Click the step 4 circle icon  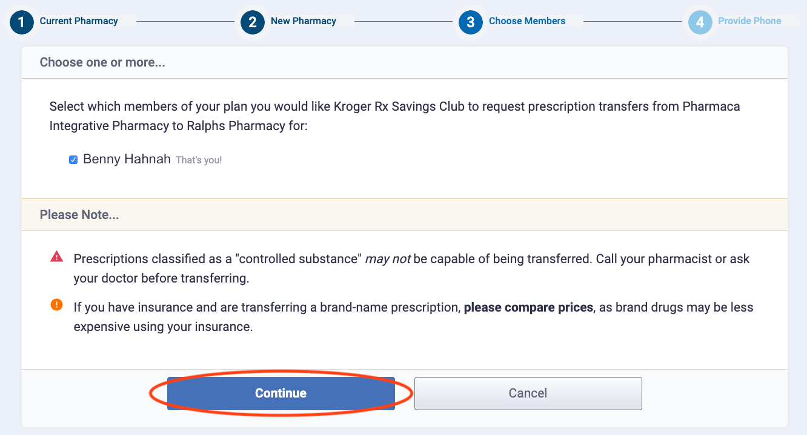click(x=700, y=22)
